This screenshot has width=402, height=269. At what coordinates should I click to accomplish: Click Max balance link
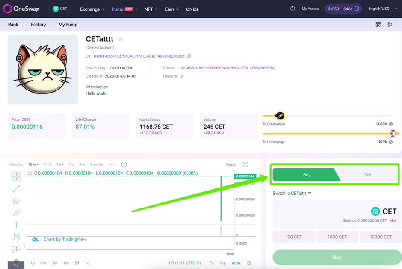click(x=393, y=220)
